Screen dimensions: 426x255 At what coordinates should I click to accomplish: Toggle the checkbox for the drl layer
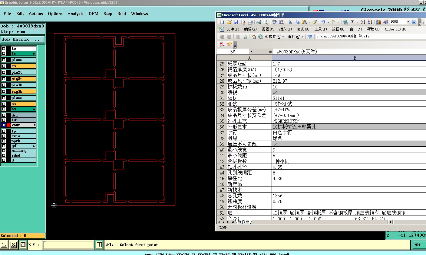click(4, 115)
